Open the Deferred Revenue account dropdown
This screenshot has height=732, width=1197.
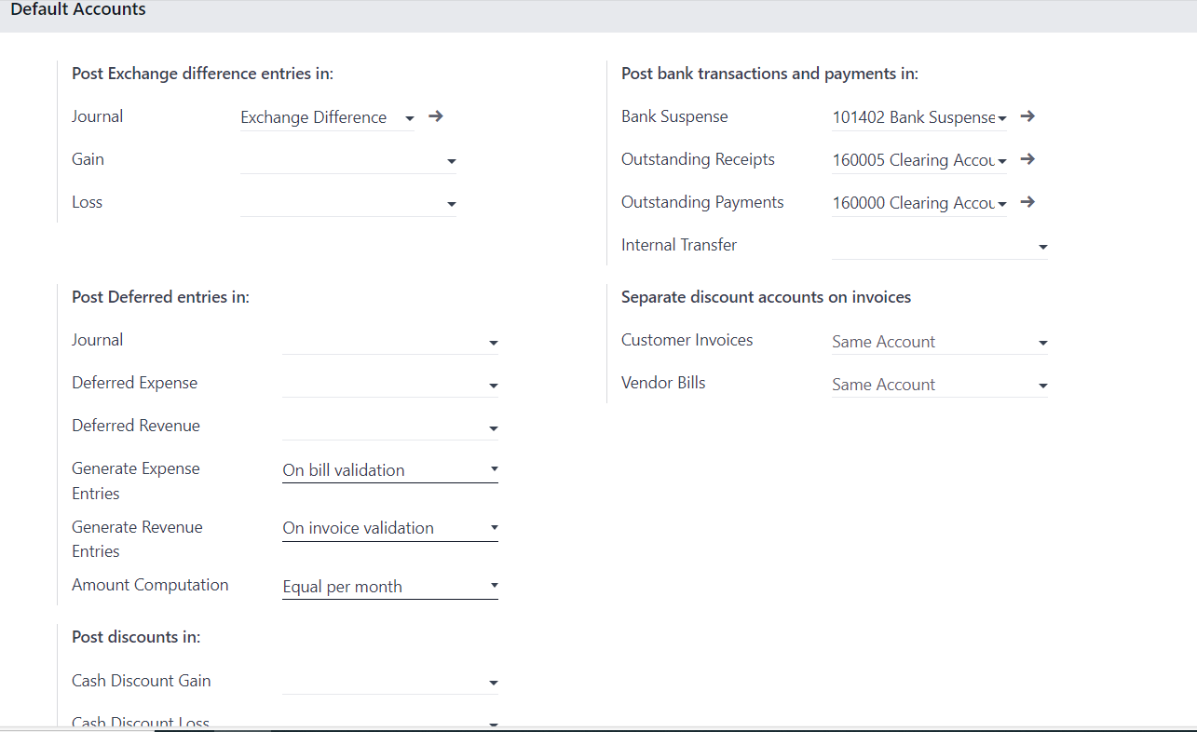pos(494,427)
